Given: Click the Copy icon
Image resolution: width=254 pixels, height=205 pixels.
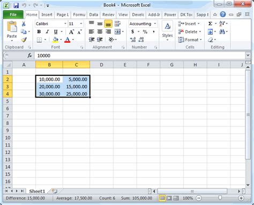Looking at the screenshot, I should point(24,32).
